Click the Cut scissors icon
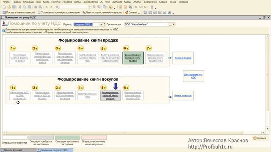Viewport: 271px width, 152px height. (x=20, y=7)
